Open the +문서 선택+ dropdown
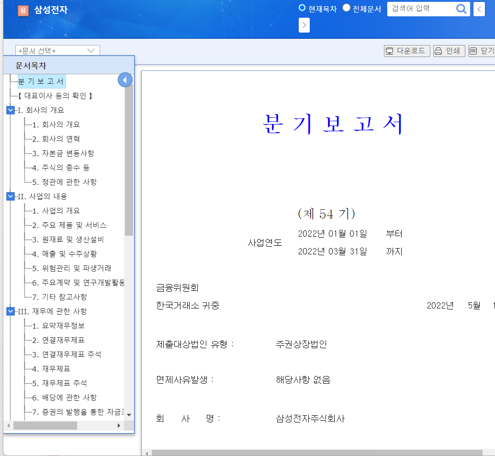 (57, 50)
